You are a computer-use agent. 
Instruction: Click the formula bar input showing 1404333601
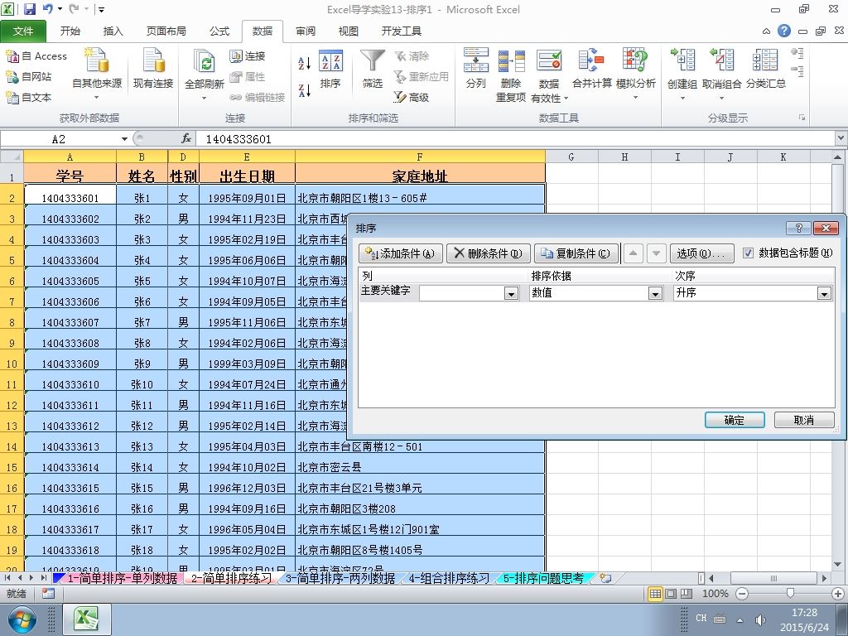tap(515, 139)
